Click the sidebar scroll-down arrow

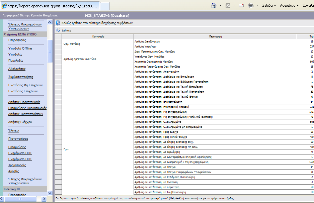pyautogui.click(x=50, y=193)
